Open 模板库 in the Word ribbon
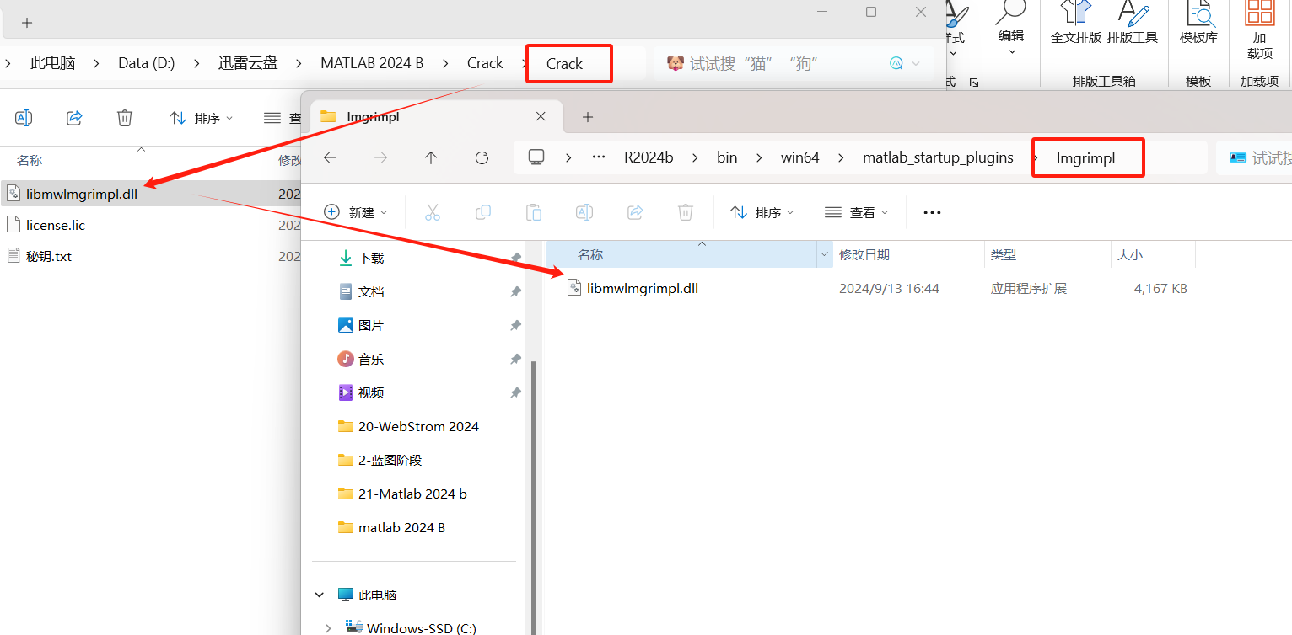Viewport: 1292px width, 635px height. [1198, 23]
